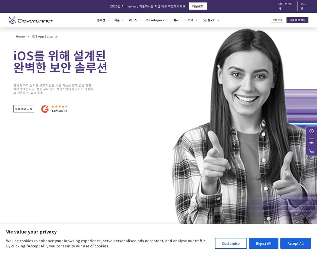This screenshot has height=253, width=317.
Task: Click the 다운로드 button in top banner
Action: 198,6
